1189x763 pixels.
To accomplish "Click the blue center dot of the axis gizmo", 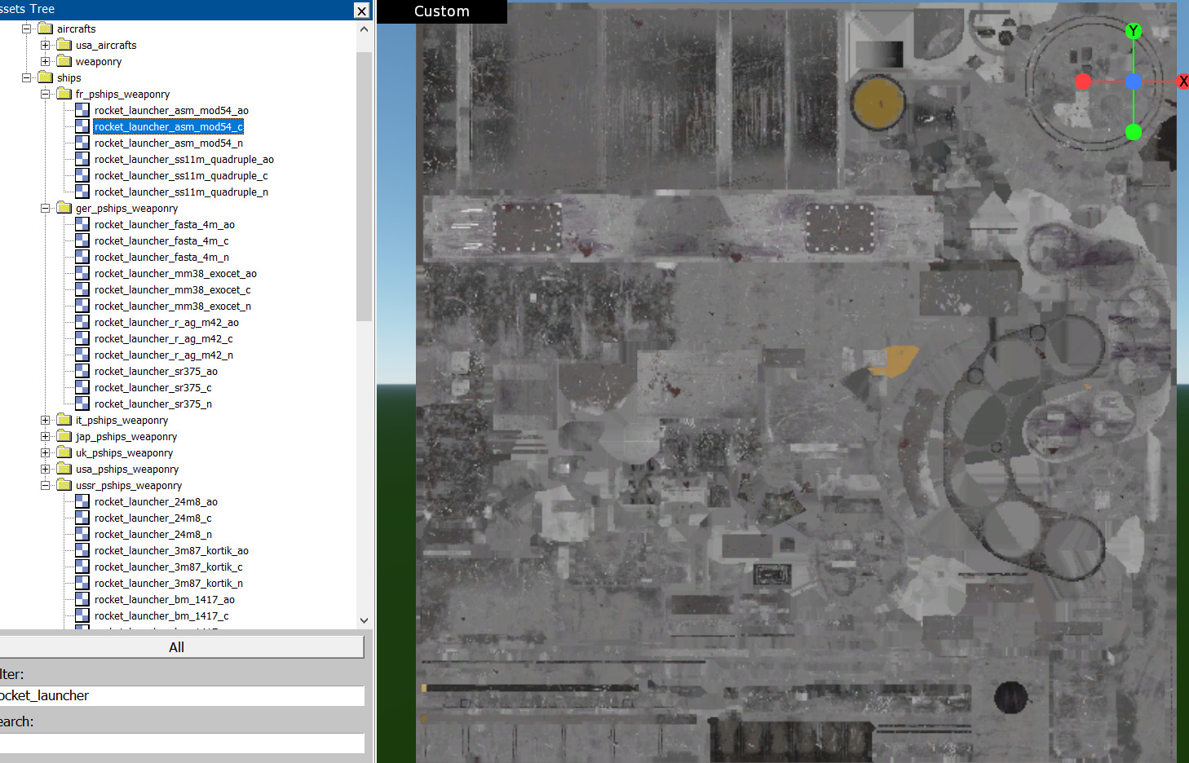I will pos(1133,82).
